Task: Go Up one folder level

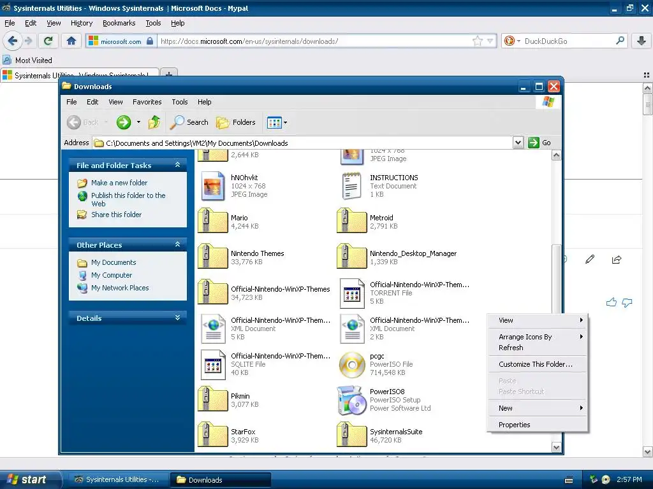Action: coord(154,122)
